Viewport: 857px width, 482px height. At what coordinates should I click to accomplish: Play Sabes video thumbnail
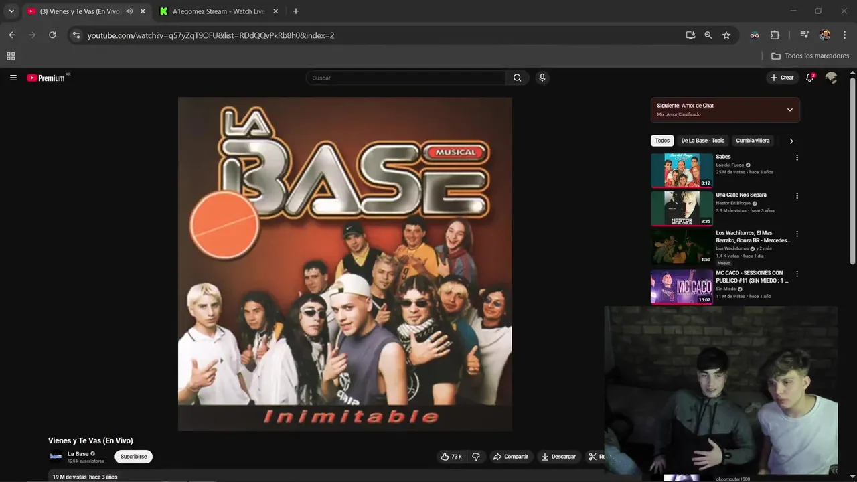coord(682,170)
